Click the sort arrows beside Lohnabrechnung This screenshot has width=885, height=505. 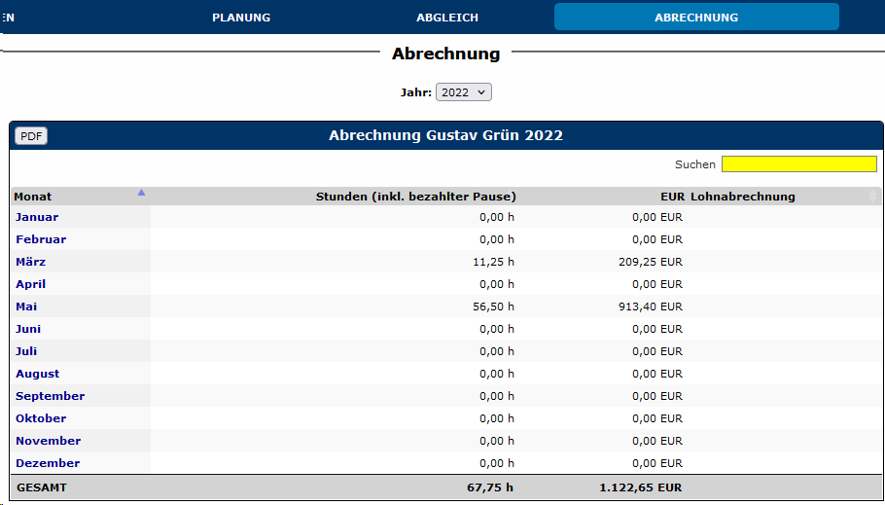click(872, 196)
